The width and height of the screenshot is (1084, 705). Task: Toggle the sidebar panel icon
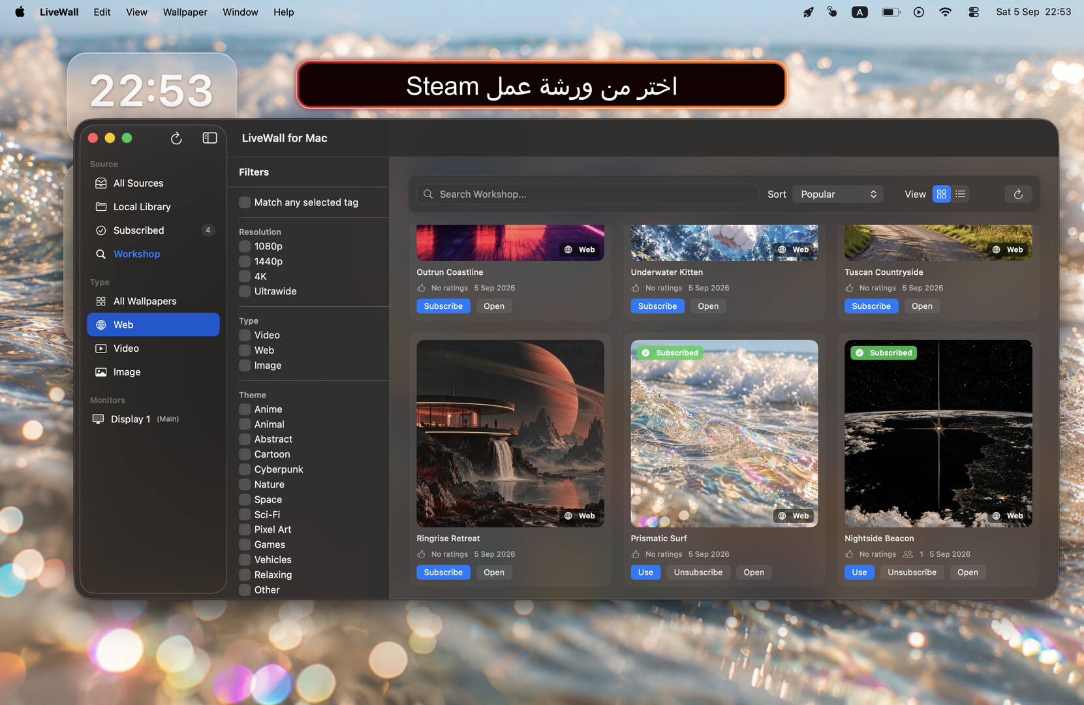(x=209, y=138)
